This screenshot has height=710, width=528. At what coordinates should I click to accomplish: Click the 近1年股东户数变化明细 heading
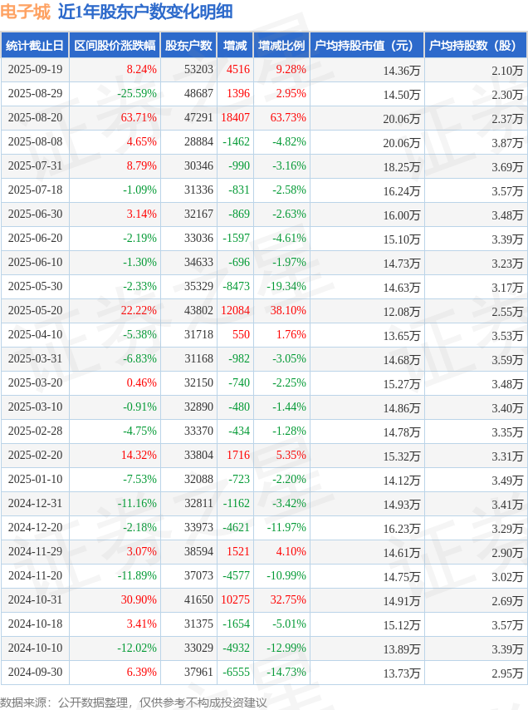click(145, 12)
